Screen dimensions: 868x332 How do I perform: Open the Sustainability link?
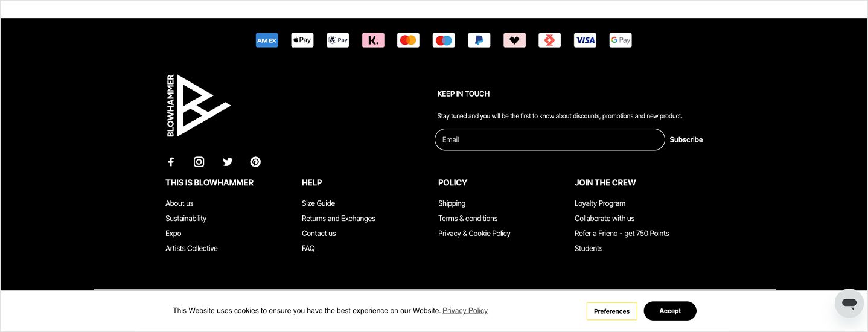click(186, 219)
